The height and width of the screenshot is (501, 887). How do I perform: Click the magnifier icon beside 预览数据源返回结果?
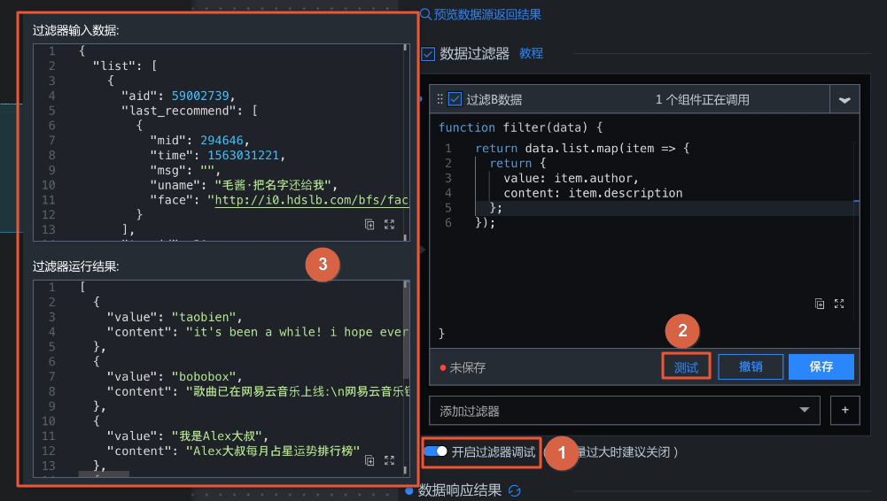coord(425,14)
